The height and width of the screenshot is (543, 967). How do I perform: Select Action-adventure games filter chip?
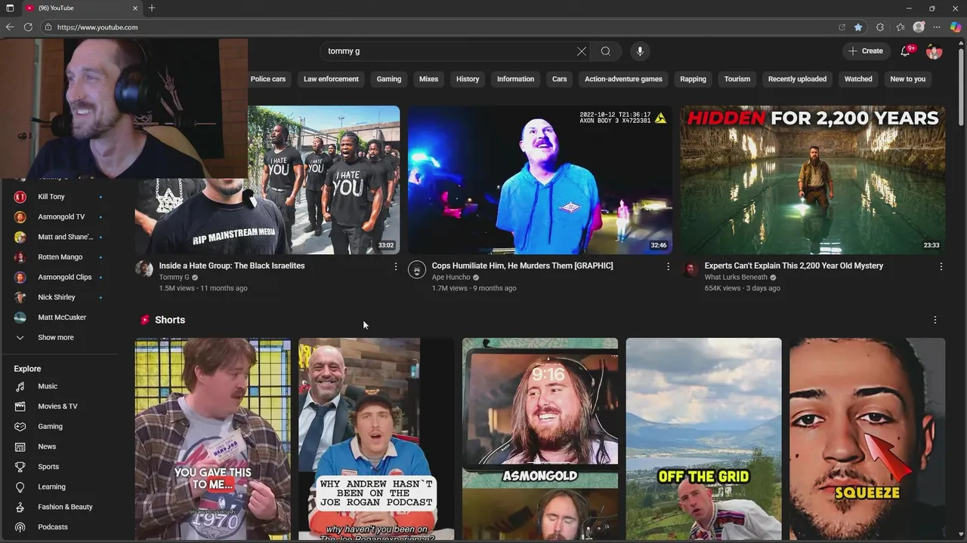(623, 79)
